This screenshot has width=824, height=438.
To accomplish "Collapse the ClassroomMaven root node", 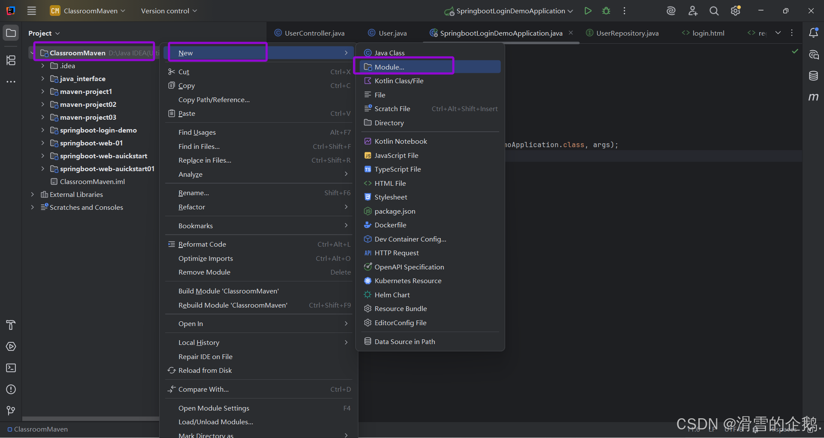I will click(32, 53).
